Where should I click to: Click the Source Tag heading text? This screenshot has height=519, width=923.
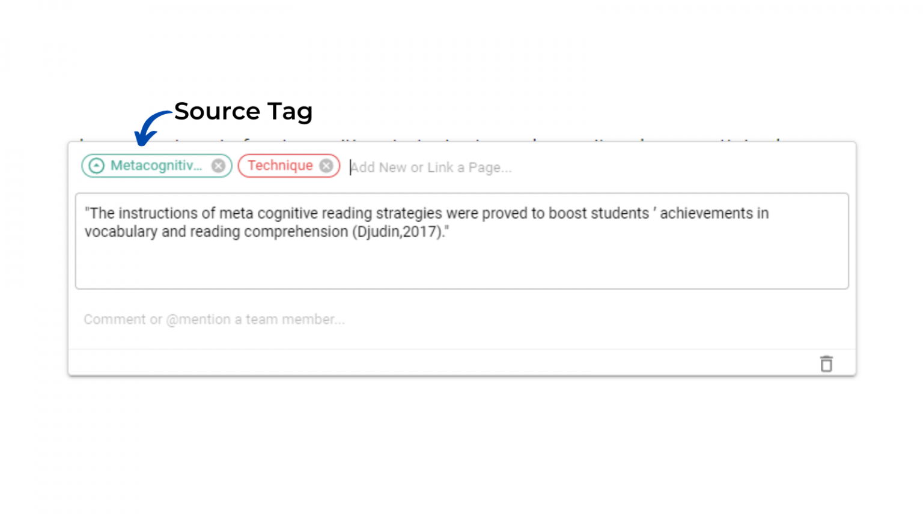click(243, 112)
